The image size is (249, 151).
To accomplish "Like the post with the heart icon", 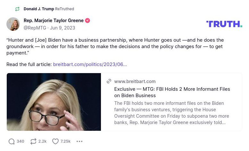I will tap(55, 141).
